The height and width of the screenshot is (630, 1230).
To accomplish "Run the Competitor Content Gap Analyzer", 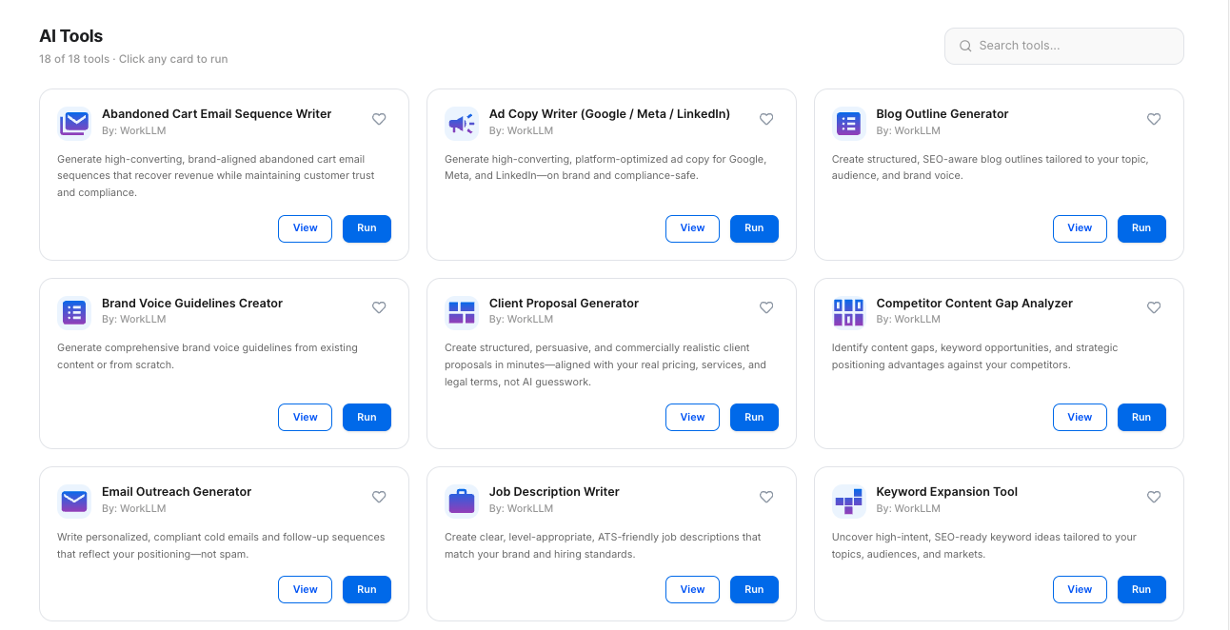I will 1141,417.
